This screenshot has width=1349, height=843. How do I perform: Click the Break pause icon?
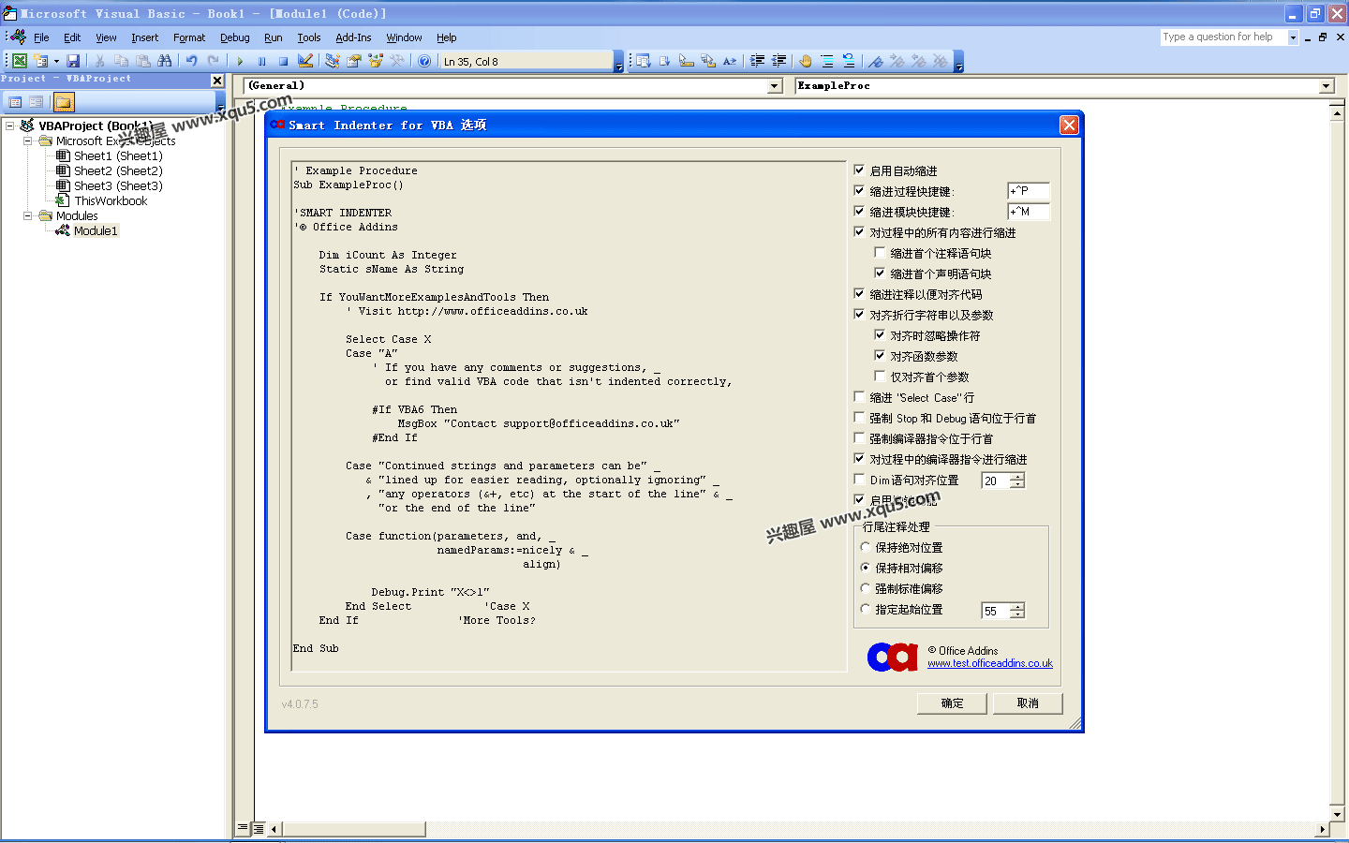coord(261,61)
